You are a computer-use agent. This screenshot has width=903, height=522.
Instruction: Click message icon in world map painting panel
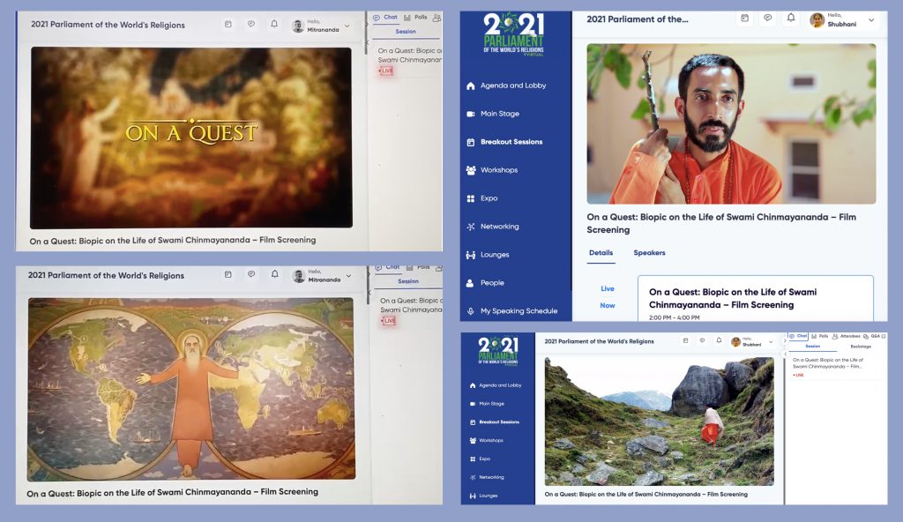coord(251,275)
